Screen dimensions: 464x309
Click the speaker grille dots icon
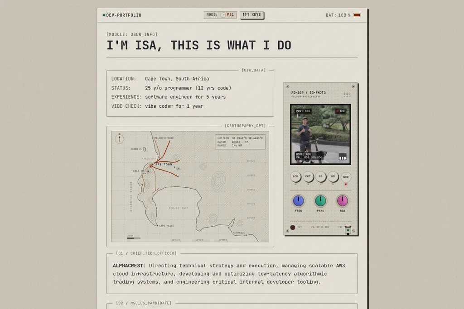click(347, 95)
